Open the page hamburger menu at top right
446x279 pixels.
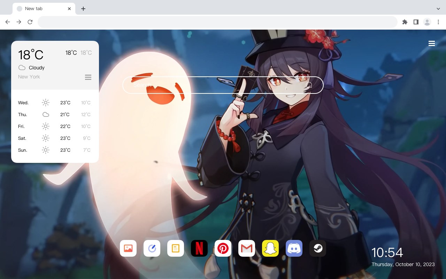point(432,44)
